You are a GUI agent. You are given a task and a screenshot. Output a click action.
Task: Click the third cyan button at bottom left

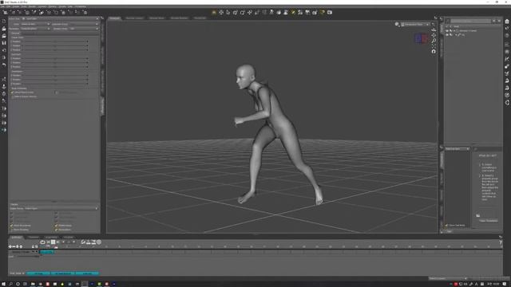click(87, 273)
